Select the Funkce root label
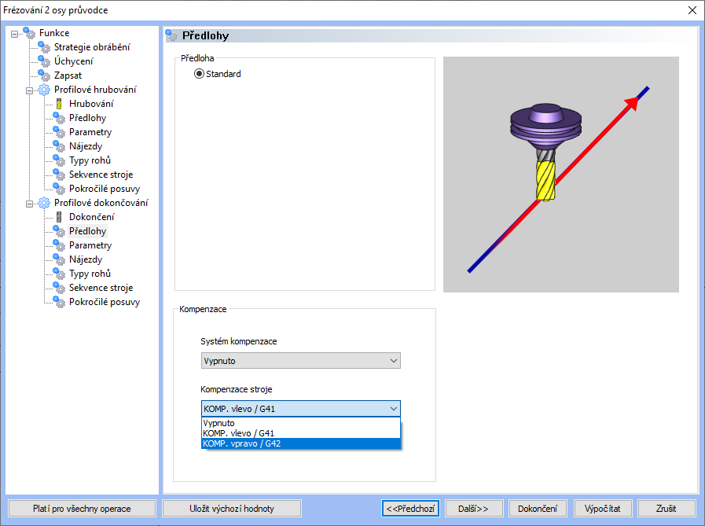This screenshot has height=526, width=705. pyautogui.click(x=54, y=33)
